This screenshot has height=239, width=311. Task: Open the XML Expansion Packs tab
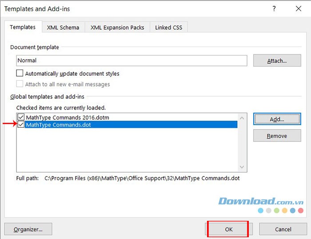[117, 27]
